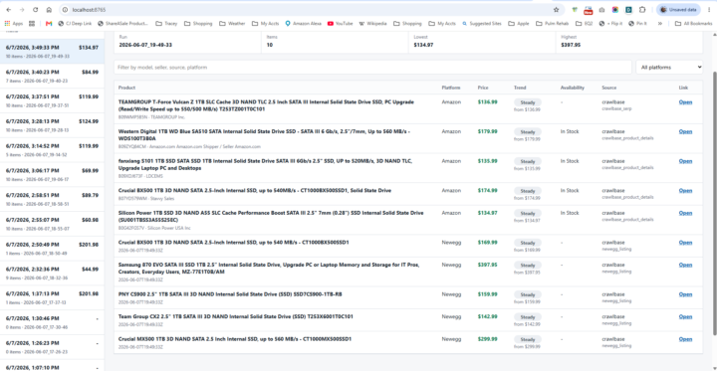The height and width of the screenshot is (371, 717).
Task: Expand hidden bookmarks overflow chevron
Action: (x=660, y=23)
